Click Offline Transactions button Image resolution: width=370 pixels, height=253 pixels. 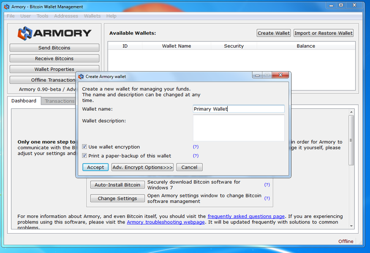pyautogui.click(x=43, y=80)
